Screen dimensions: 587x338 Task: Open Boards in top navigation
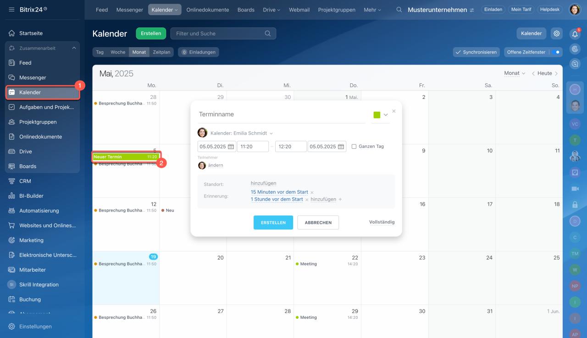(x=246, y=10)
